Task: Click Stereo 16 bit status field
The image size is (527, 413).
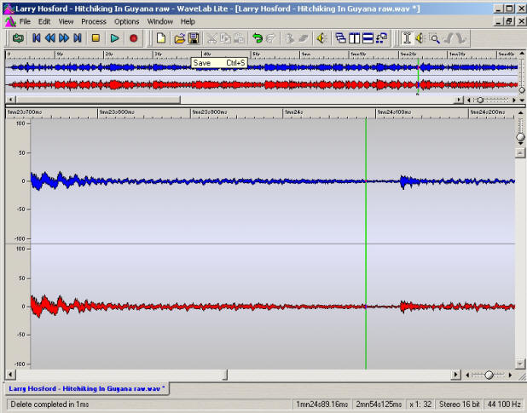Action: pos(459,404)
